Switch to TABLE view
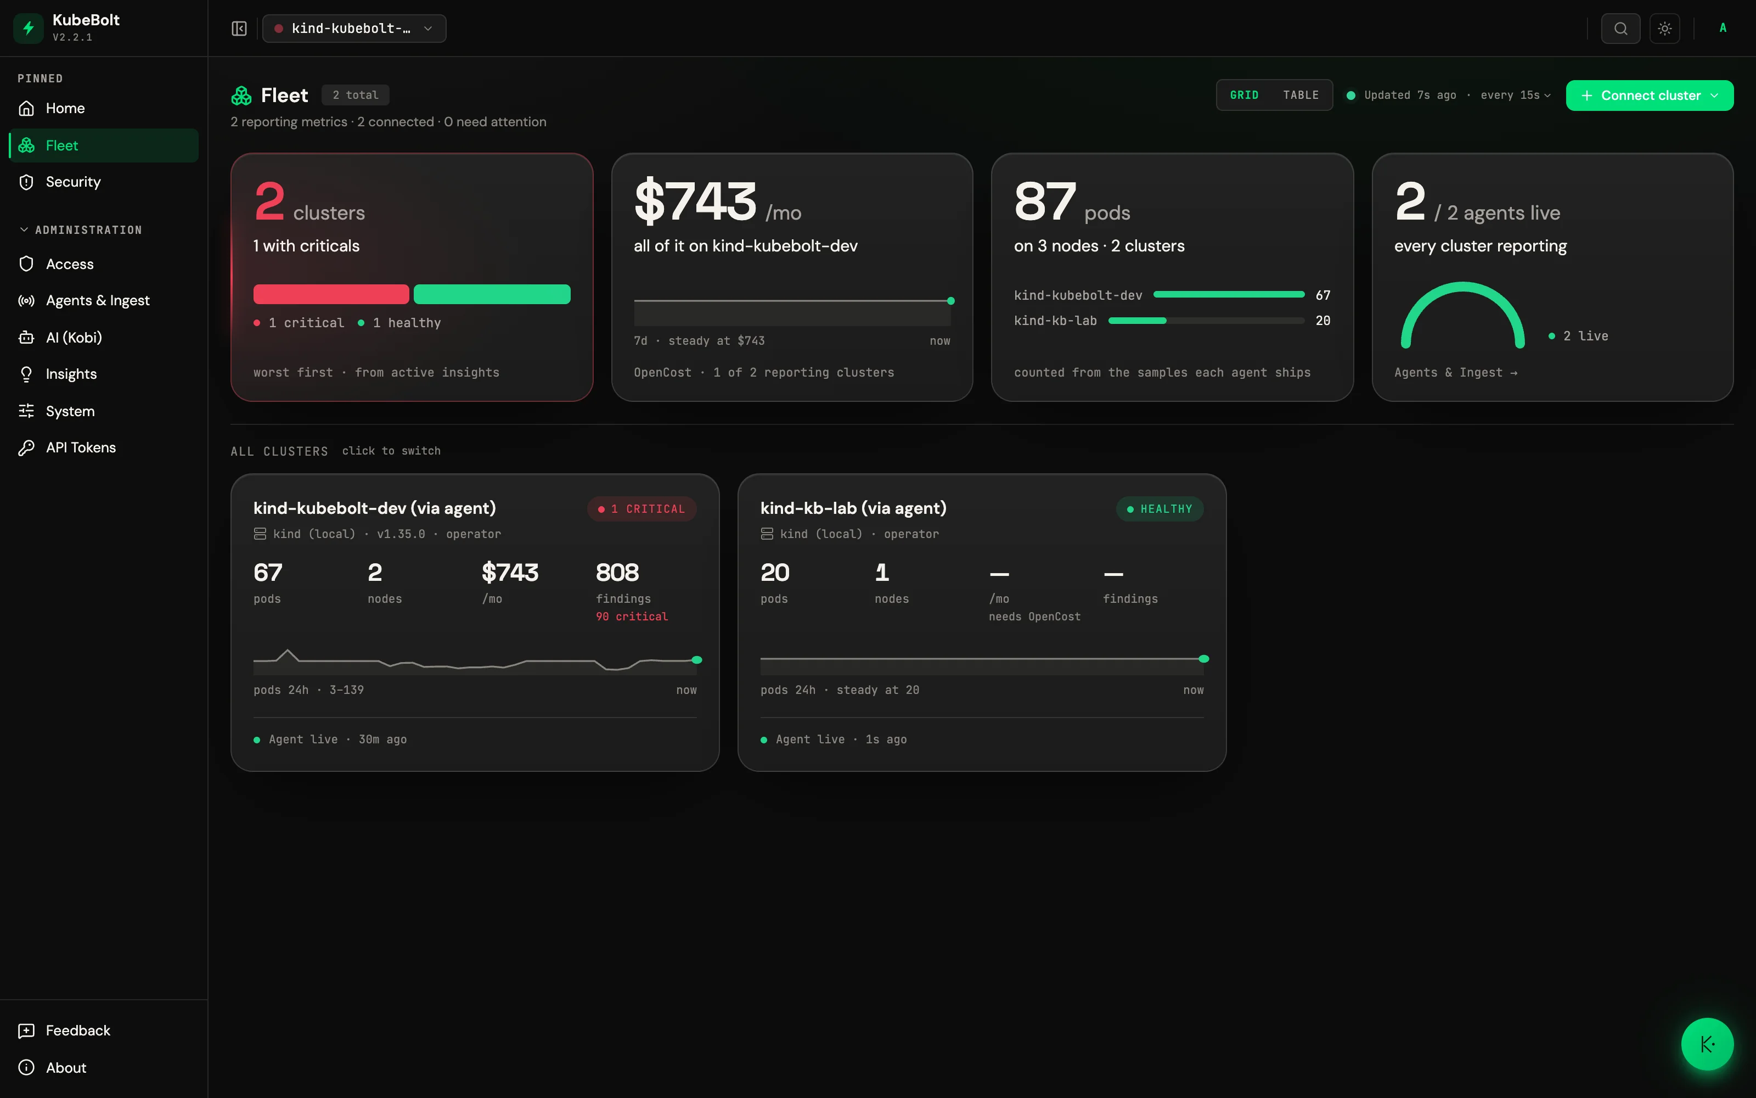Screen dimensions: 1756x1098 [1301, 95]
